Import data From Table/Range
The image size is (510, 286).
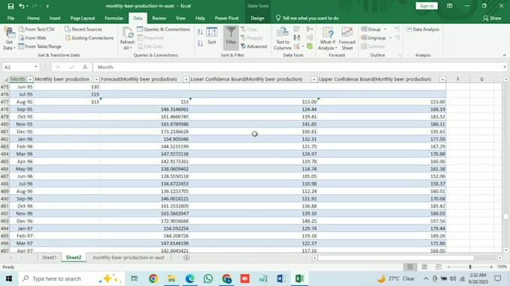40,46
